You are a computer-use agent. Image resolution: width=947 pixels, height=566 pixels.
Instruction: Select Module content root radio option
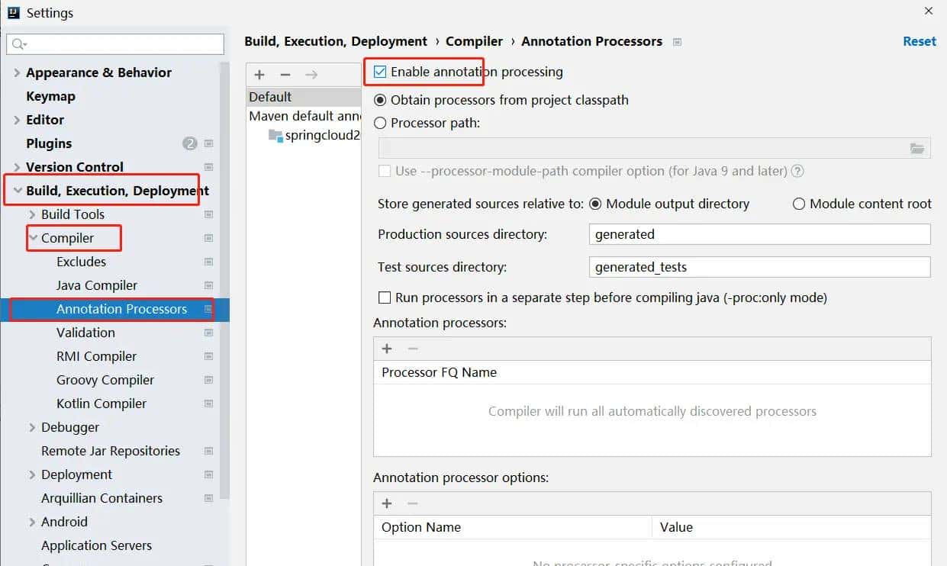799,204
